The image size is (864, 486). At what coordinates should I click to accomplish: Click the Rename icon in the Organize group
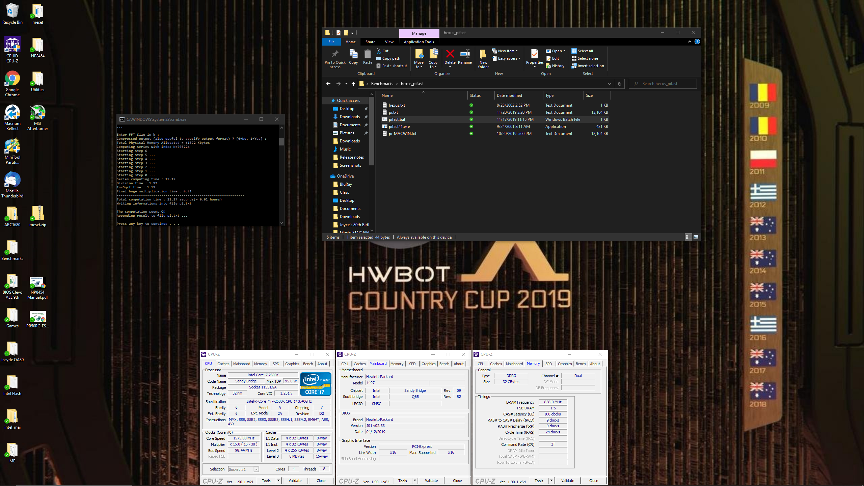[x=465, y=57]
